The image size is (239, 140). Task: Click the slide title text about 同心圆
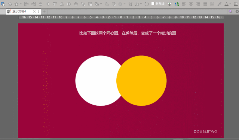pos(128,33)
